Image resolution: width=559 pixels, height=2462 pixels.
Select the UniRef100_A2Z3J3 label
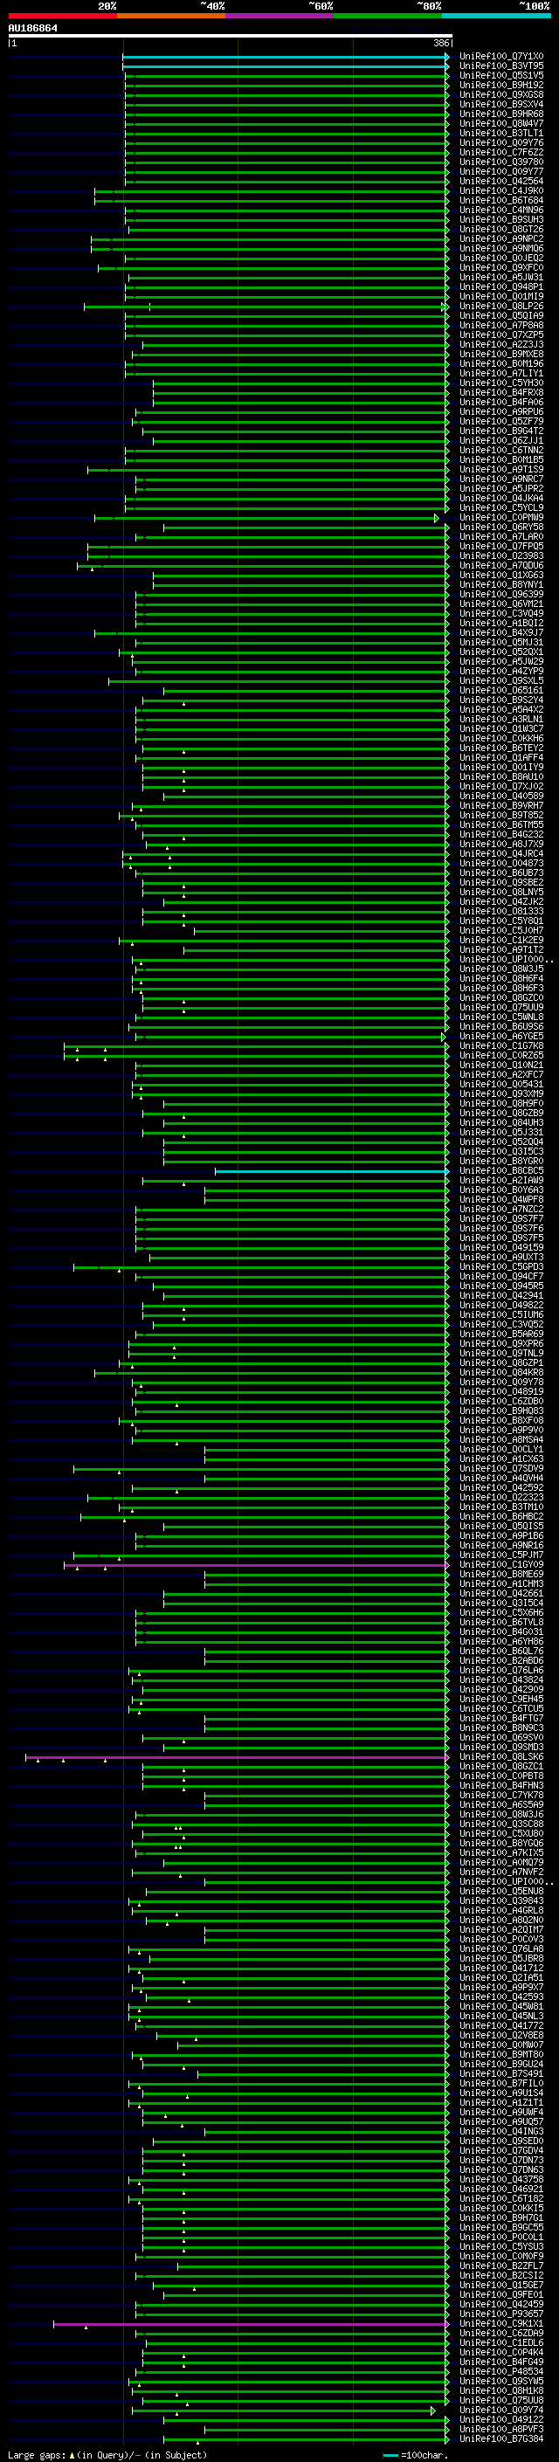click(500, 344)
